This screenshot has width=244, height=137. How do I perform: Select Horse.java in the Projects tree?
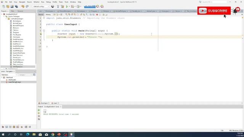16,37
